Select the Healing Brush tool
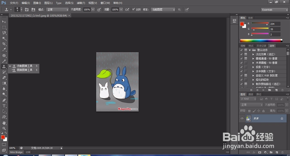 4,56
